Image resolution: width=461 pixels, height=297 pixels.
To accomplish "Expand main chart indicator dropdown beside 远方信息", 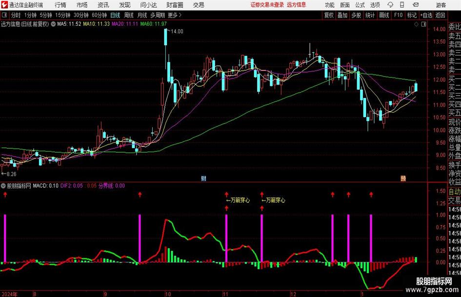I will click(53, 24).
